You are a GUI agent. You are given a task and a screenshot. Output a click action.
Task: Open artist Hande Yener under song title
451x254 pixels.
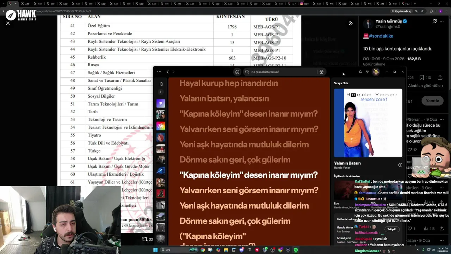point(342,168)
